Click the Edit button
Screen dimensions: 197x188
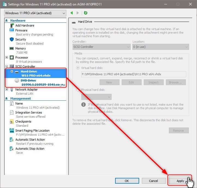[132, 82]
